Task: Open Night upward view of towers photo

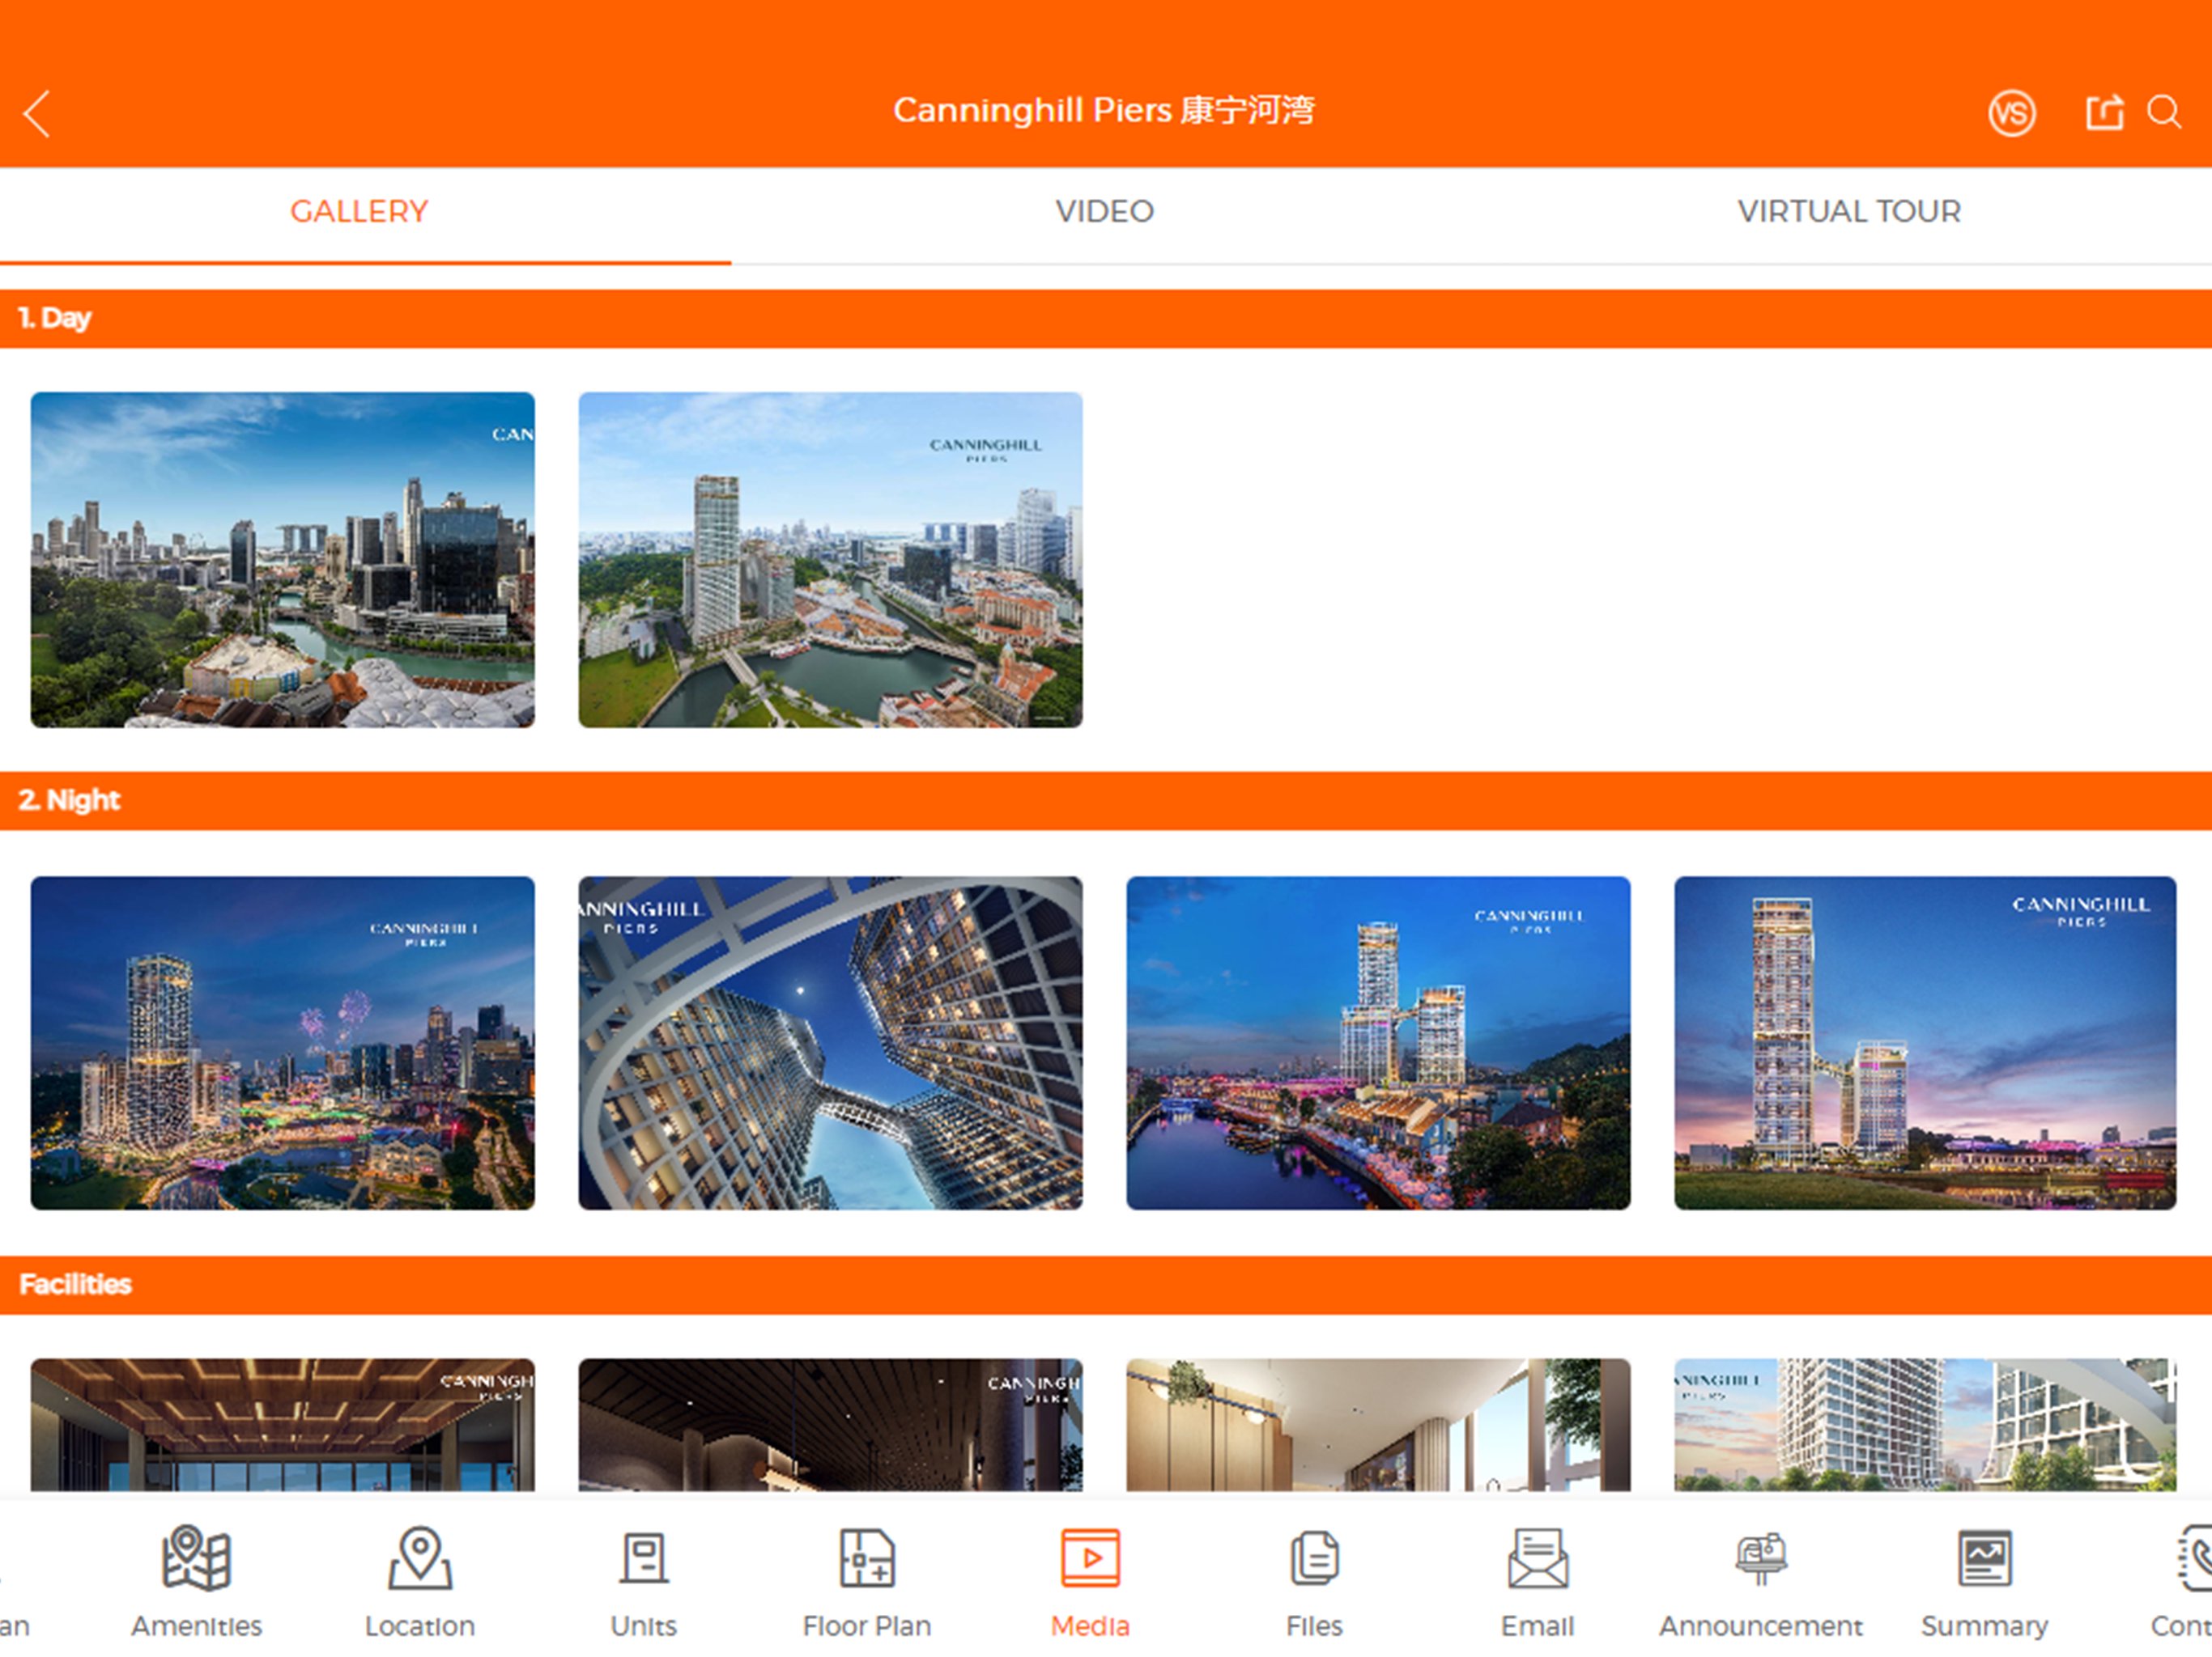Action: [830, 1044]
